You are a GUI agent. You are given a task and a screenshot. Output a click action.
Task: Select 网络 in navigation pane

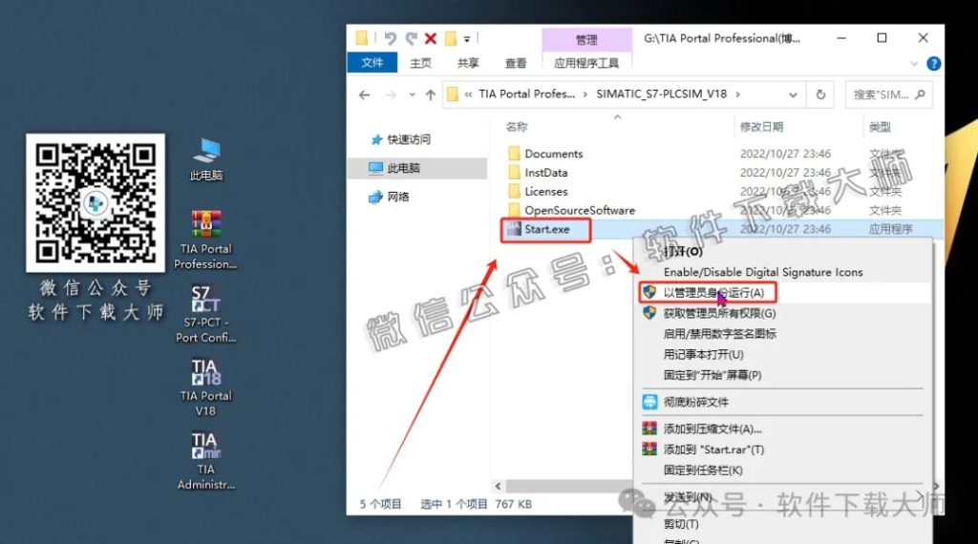(x=390, y=197)
